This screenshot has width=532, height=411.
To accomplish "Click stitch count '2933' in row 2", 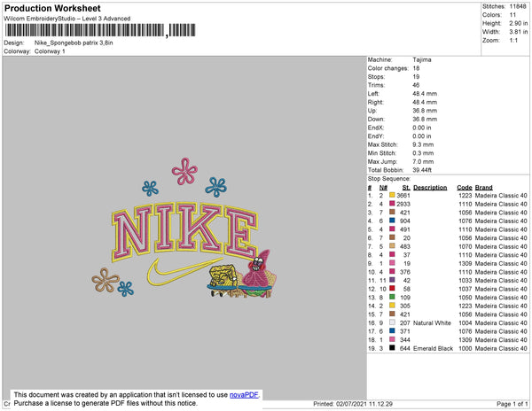I will [403, 204].
